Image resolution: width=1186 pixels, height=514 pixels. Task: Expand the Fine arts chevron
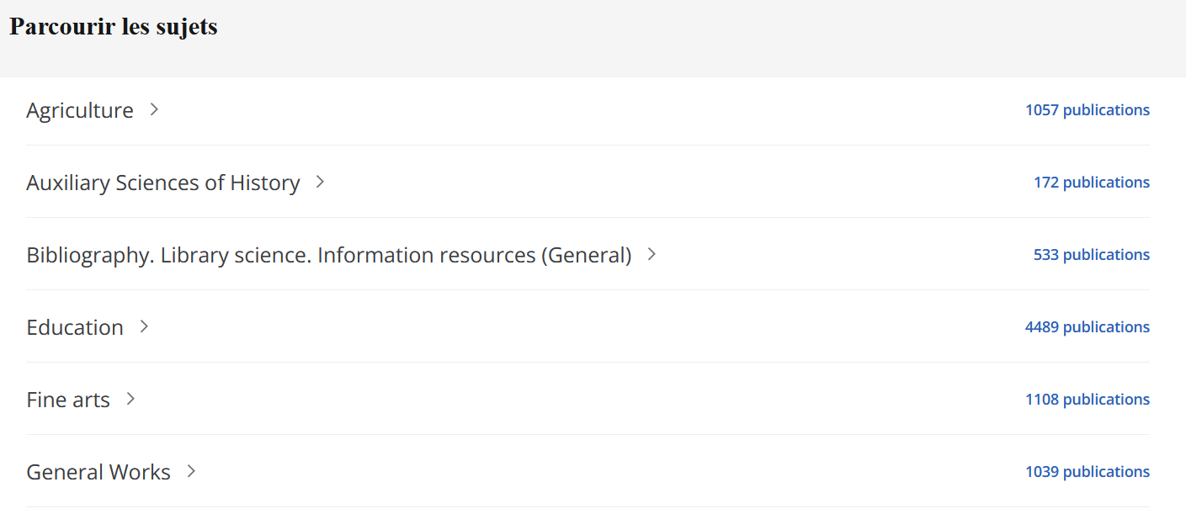point(130,399)
